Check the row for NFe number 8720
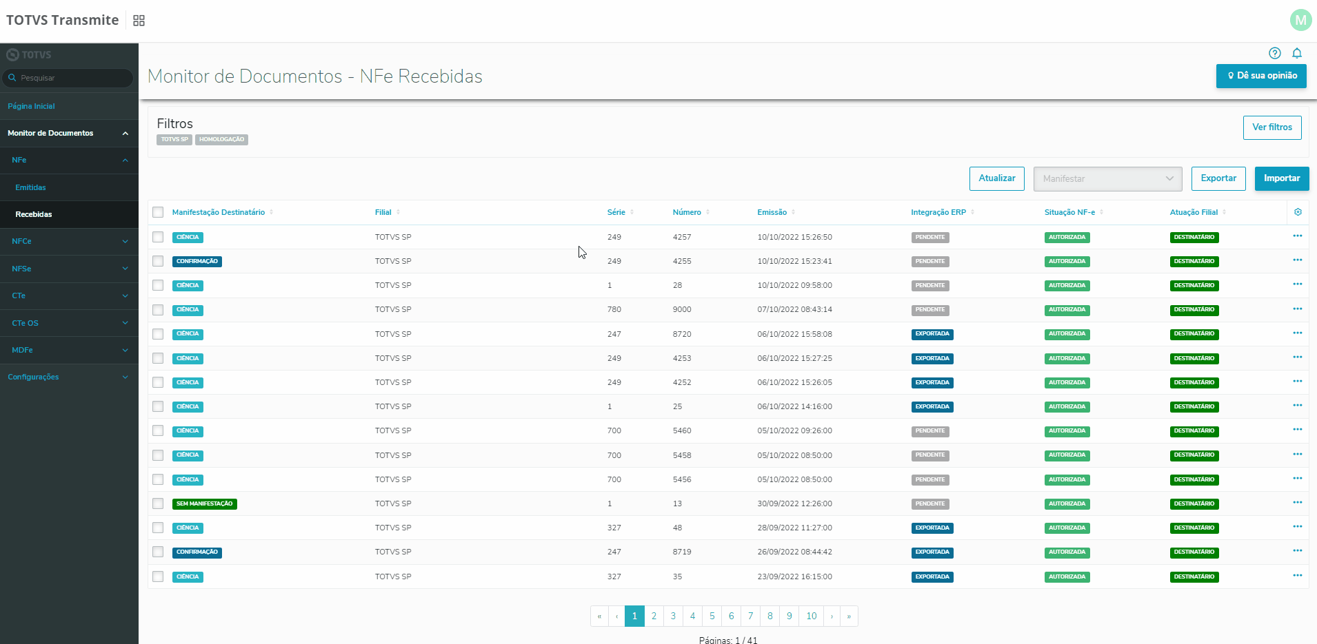Image resolution: width=1317 pixels, height=644 pixels. [x=158, y=334]
